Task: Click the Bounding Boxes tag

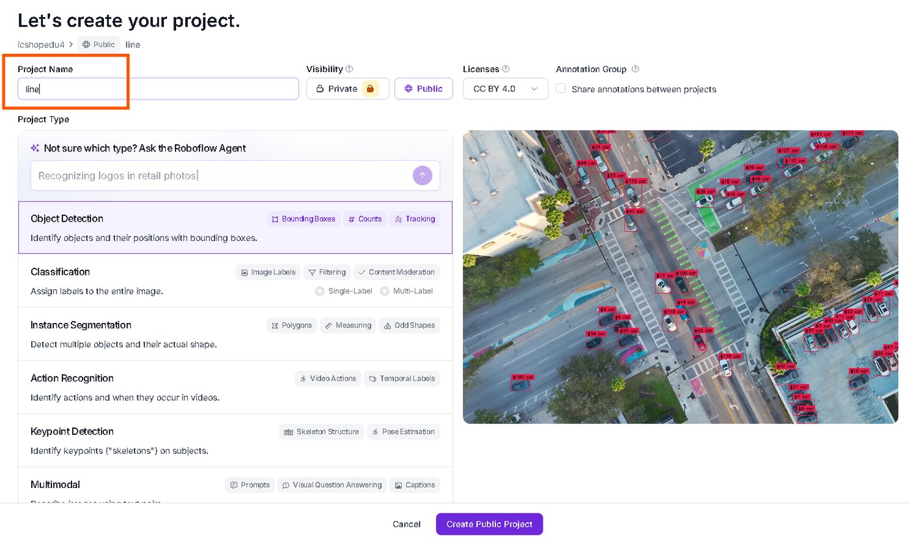Action: (304, 219)
